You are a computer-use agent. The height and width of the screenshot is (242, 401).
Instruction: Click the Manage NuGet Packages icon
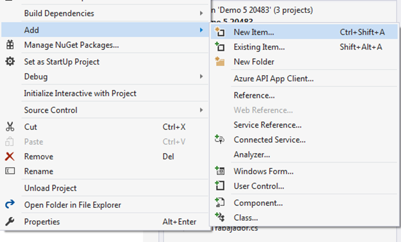[10, 45]
